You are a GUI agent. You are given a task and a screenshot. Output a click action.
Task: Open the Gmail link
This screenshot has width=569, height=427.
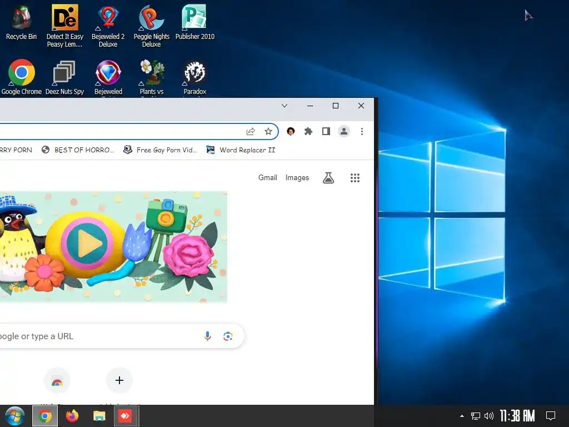[268, 177]
